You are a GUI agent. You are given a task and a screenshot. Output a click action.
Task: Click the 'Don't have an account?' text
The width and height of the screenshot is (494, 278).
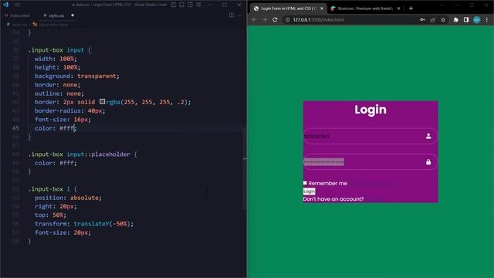click(x=333, y=199)
